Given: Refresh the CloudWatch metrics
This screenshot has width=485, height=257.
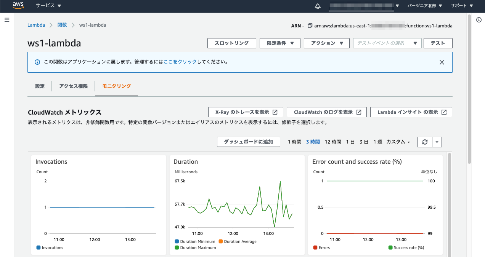Looking at the screenshot, I should (425, 142).
